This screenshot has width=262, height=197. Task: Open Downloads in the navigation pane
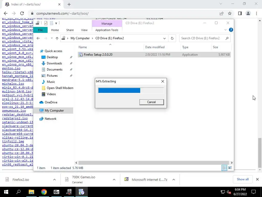[54, 63]
